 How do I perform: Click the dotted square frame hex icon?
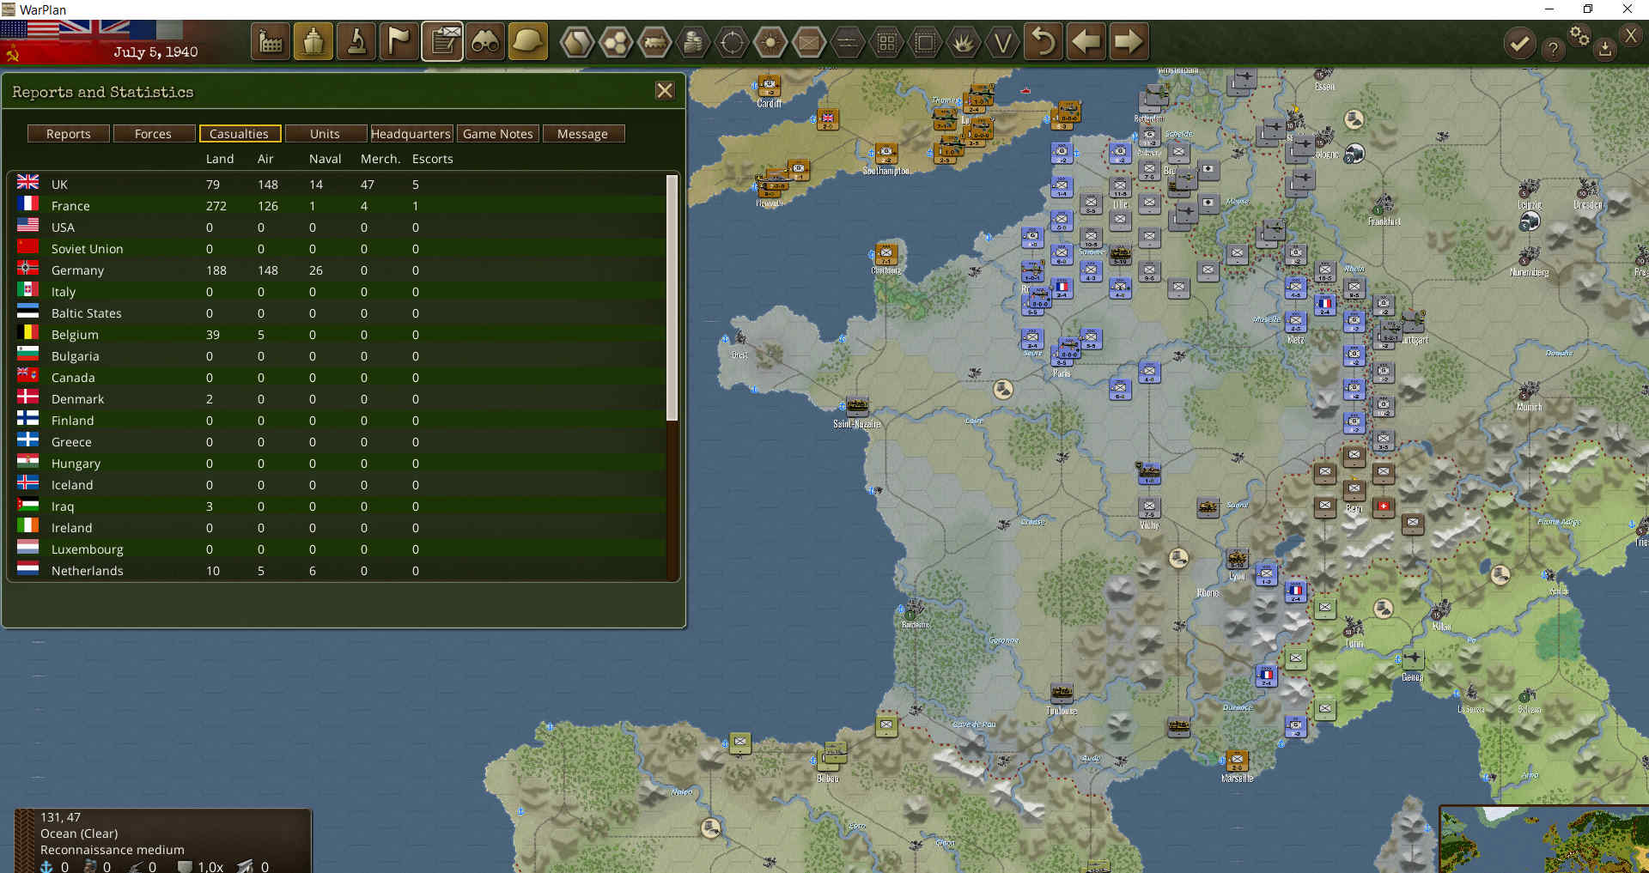click(x=925, y=41)
